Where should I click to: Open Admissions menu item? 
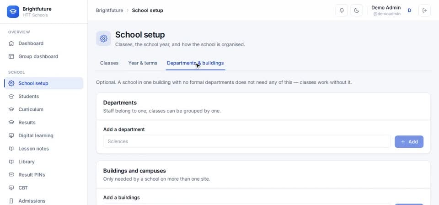pos(44,201)
